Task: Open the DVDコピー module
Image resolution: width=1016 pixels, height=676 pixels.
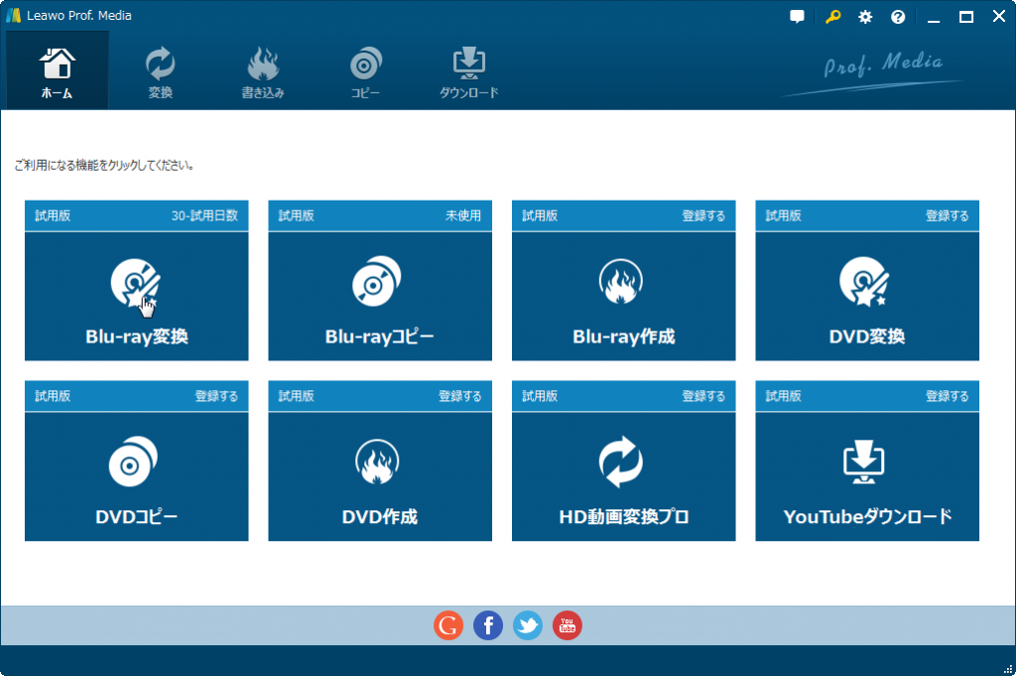Action: click(136, 467)
